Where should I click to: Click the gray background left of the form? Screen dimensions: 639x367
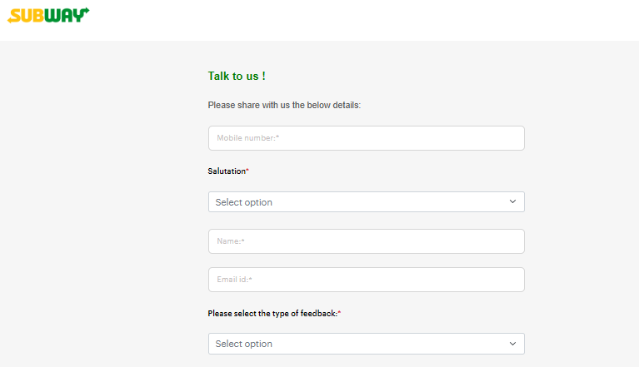pos(100,208)
